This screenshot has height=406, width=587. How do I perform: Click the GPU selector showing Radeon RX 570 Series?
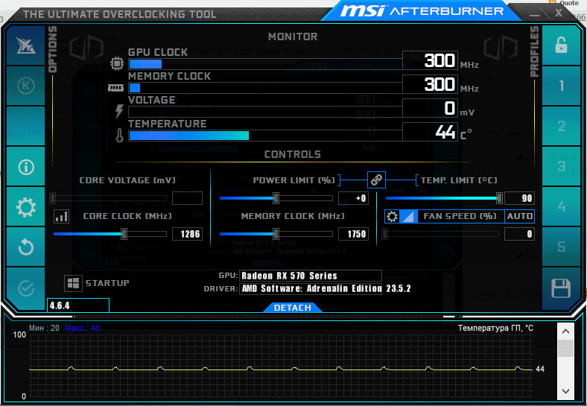click(x=311, y=276)
